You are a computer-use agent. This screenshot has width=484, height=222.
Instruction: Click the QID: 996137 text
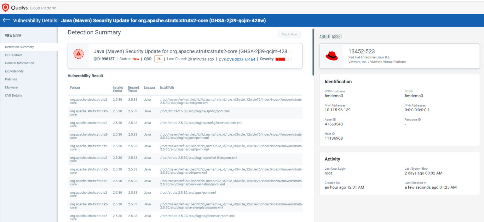[x=104, y=59]
